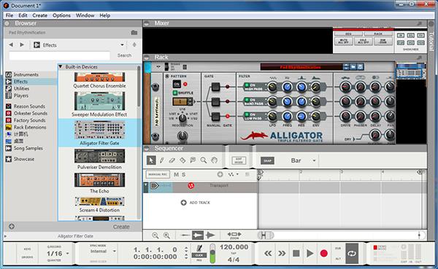The height and width of the screenshot is (269, 438).
Task: Click the Resolution knob on Alligator
Action: point(182,118)
